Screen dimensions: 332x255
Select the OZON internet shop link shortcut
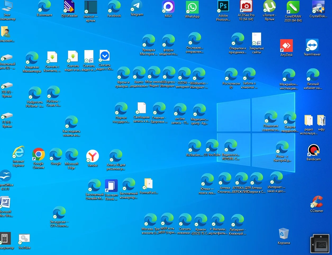[184, 74]
